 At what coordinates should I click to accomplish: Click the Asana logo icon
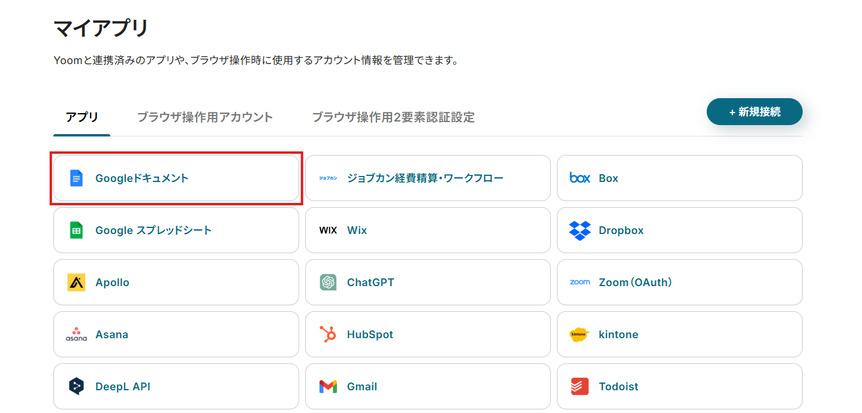tap(76, 334)
